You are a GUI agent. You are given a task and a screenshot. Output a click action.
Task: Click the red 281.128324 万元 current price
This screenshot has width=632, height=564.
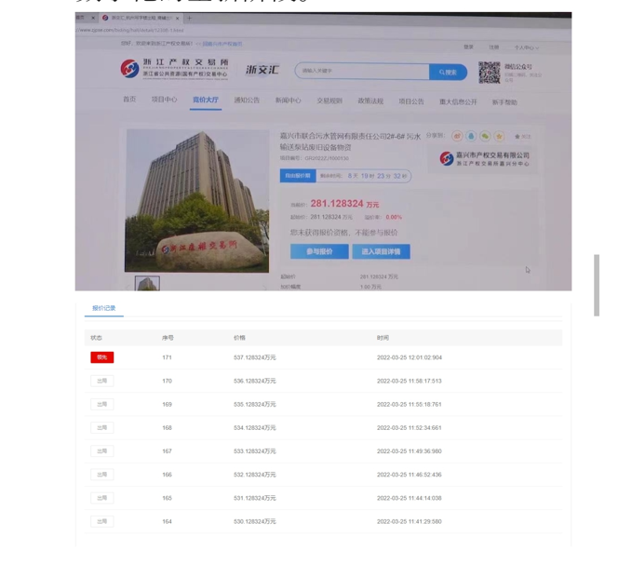click(x=344, y=204)
